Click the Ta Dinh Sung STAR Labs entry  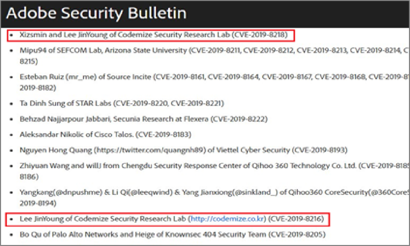tap(122, 103)
